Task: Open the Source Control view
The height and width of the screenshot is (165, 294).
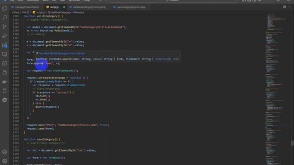Action: (x=5, y=27)
